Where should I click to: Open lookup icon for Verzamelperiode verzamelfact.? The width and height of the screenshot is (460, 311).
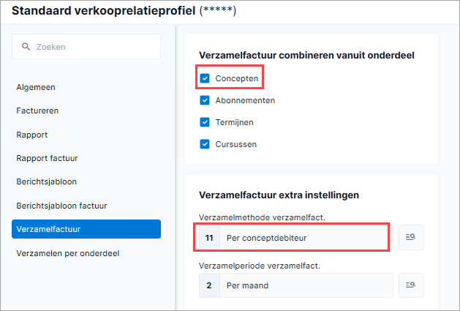coord(411,285)
